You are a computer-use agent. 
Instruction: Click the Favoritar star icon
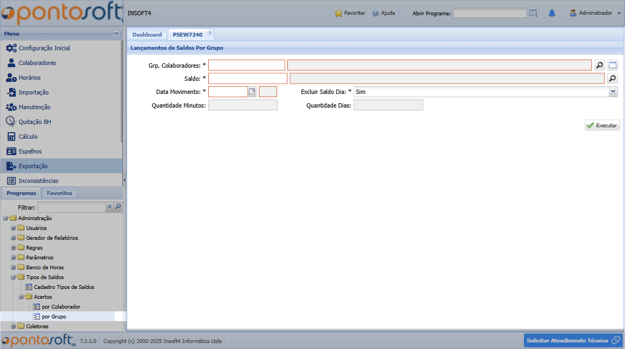point(338,13)
